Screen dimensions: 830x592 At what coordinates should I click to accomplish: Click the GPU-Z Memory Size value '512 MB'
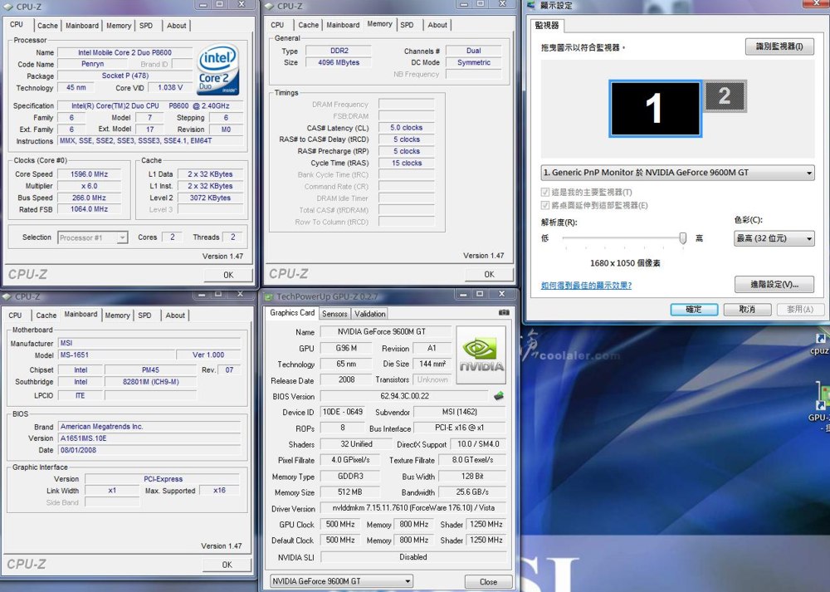coord(350,492)
